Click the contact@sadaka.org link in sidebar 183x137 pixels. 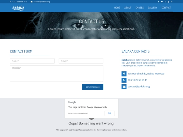tap(139, 87)
